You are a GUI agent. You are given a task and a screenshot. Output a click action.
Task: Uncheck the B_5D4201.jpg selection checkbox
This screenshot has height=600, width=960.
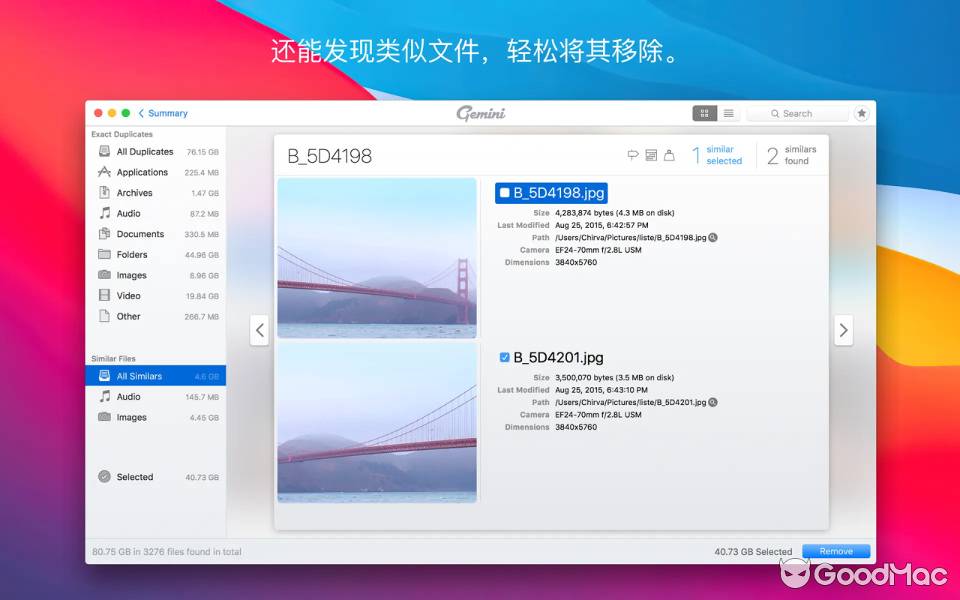pos(505,357)
